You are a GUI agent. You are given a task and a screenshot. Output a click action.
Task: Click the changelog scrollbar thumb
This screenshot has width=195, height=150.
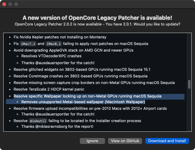pyautogui.click(x=189, y=84)
